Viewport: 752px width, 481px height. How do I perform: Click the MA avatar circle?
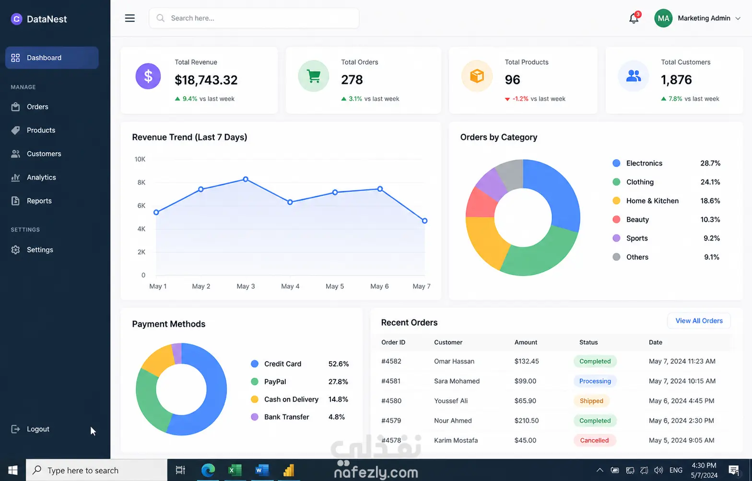click(x=663, y=18)
